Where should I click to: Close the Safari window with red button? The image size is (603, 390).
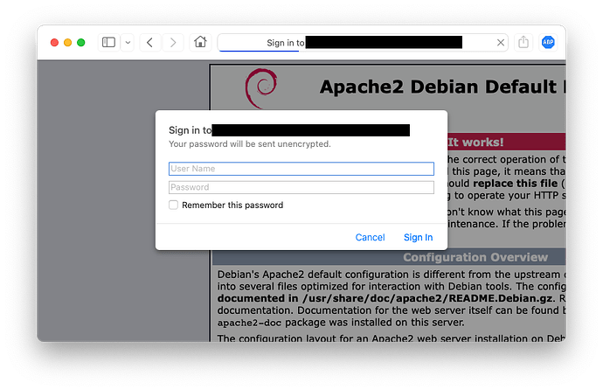(x=54, y=42)
